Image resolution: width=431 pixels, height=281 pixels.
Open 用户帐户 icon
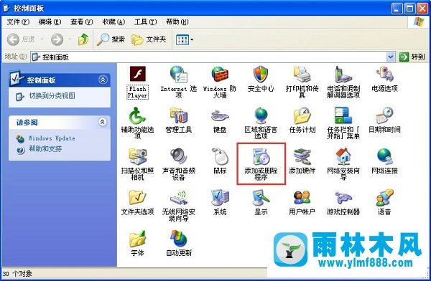click(x=302, y=202)
